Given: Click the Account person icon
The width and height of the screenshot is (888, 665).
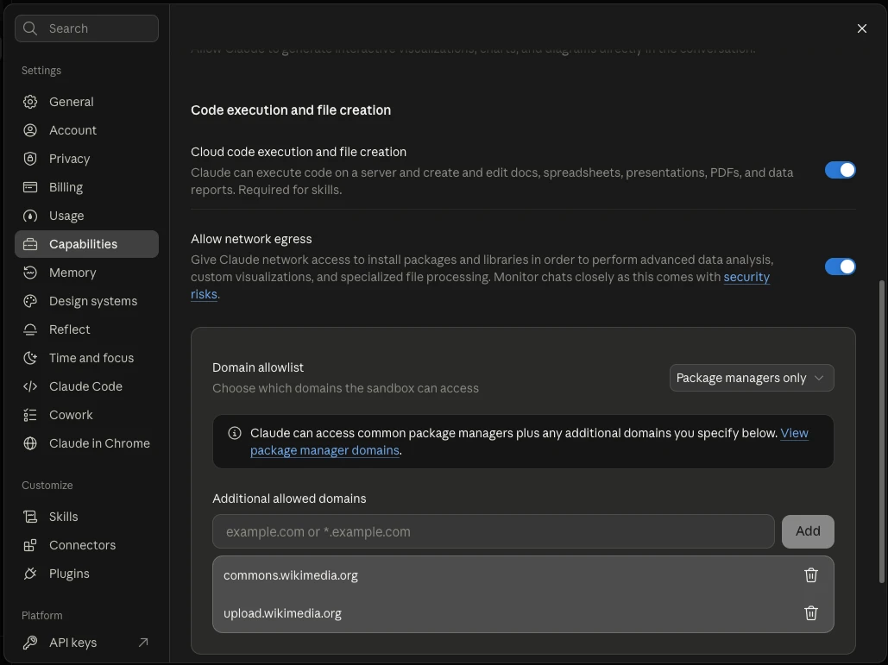Looking at the screenshot, I should tap(30, 130).
